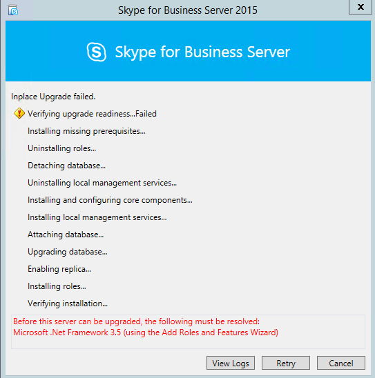The height and width of the screenshot is (378, 375).
Task: Click the 'Verifying installation' step
Action: pos(68,304)
